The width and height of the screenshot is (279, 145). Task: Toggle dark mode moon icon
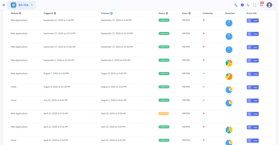click(248, 5)
